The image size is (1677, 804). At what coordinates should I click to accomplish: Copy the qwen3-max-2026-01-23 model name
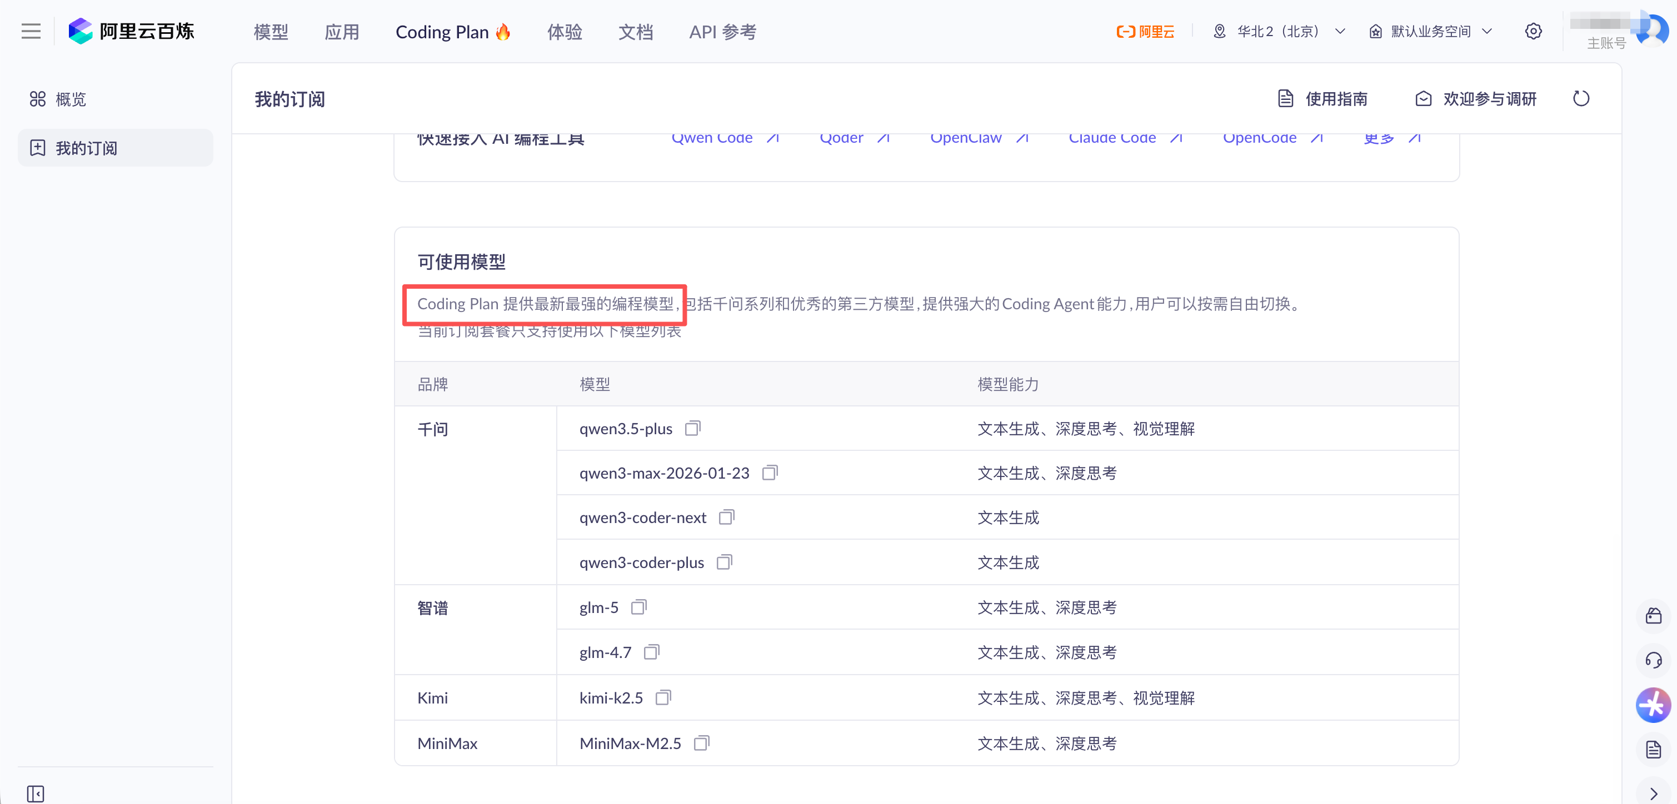pos(770,473)
